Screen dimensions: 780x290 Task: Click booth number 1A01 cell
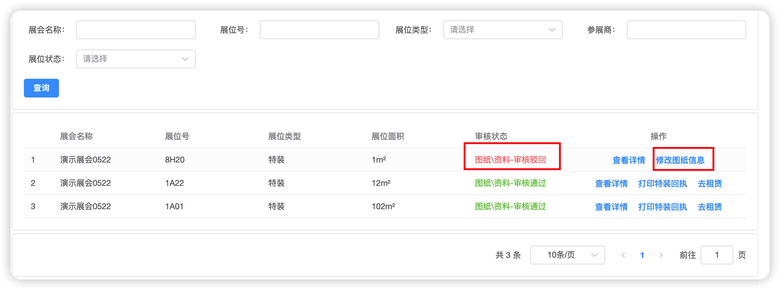click(174, 207)
